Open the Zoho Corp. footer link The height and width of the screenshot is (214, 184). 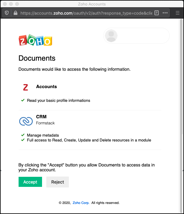coord(81,203)
